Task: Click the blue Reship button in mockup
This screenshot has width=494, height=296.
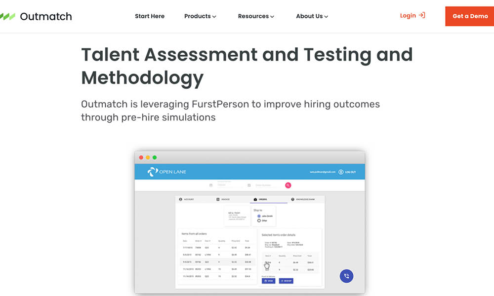Action: pos(286,281)
